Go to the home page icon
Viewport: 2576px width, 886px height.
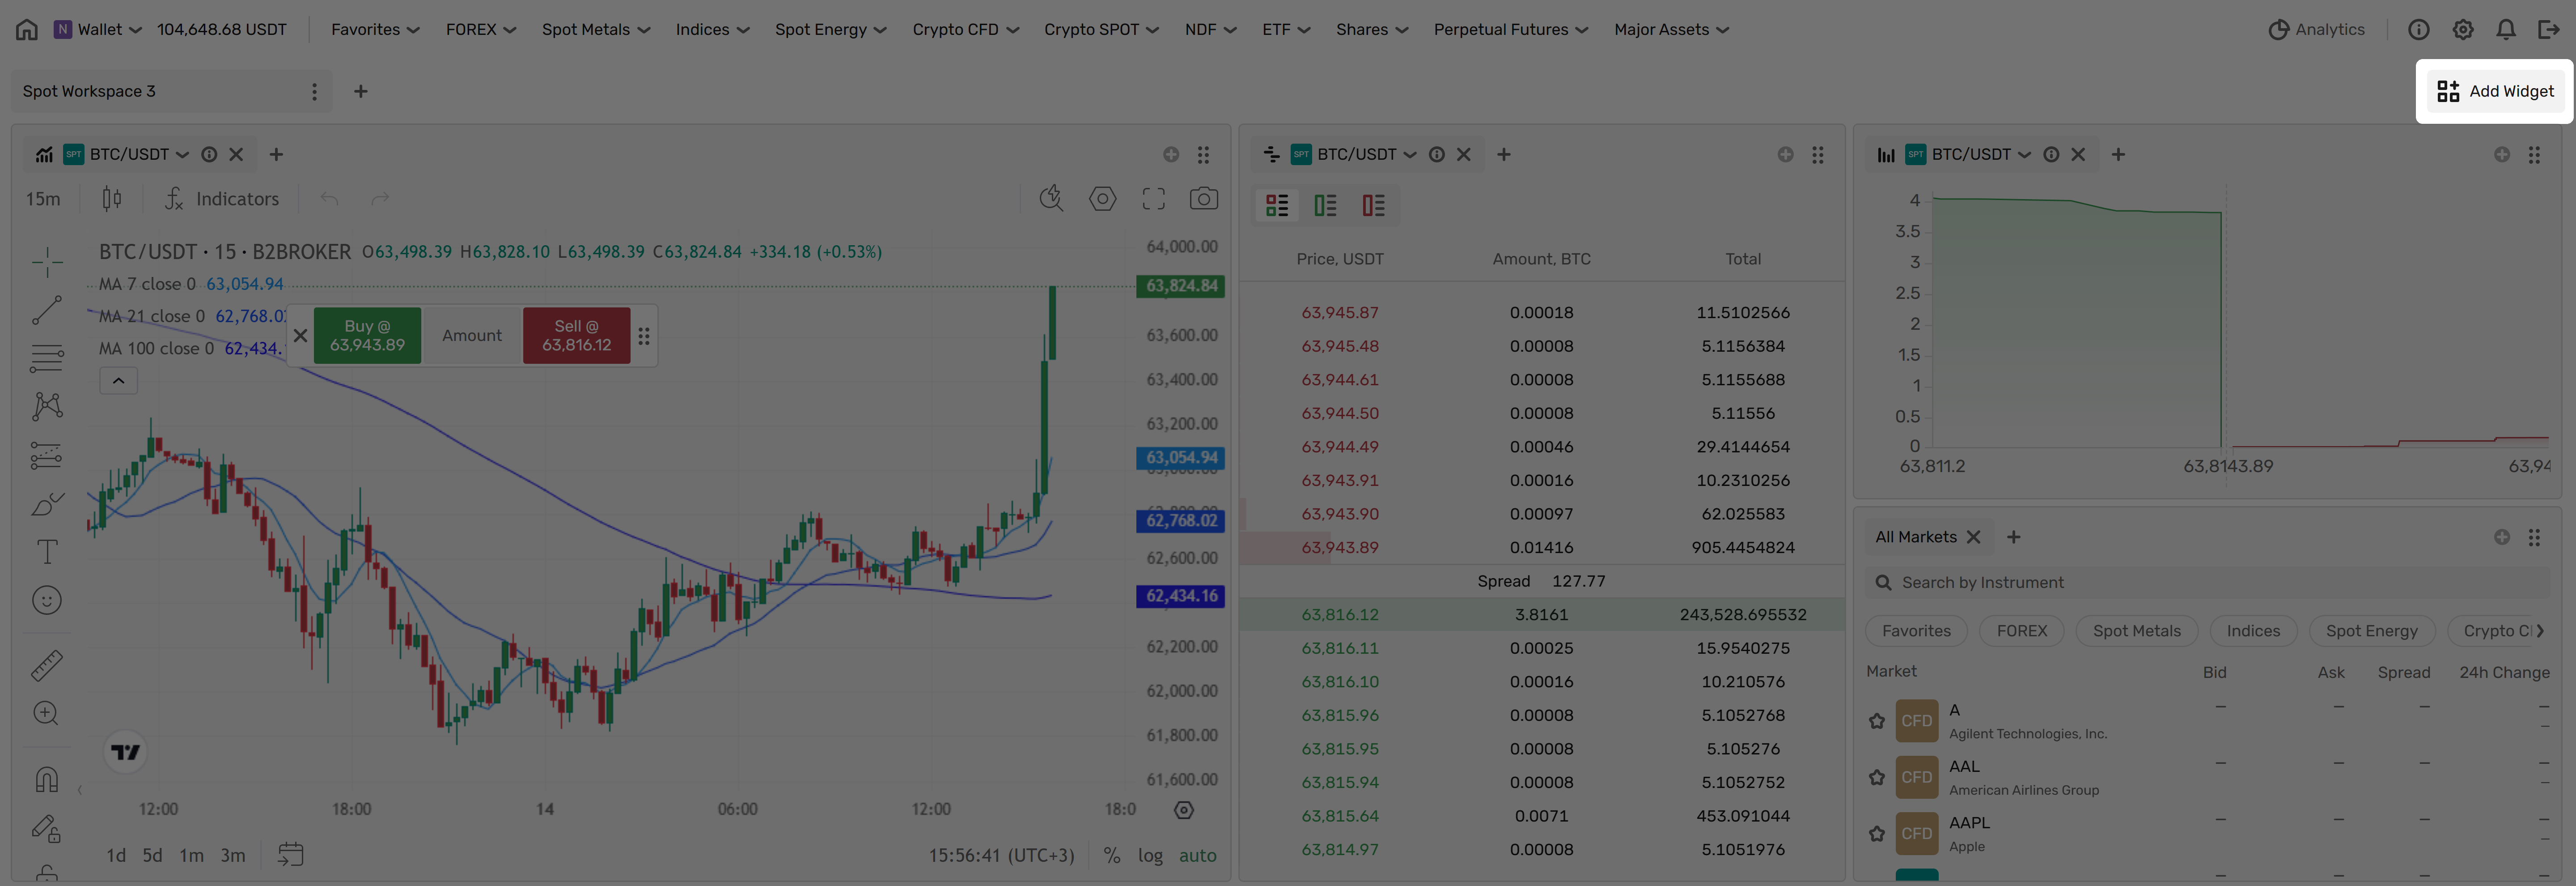click(x=27, y=29)
